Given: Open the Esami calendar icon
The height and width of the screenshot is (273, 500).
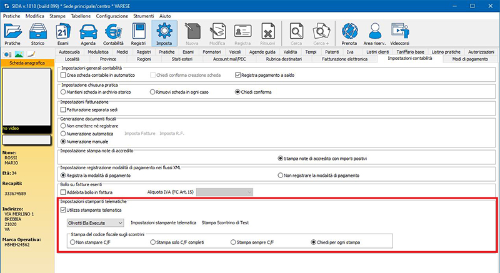Looking at the screenshot, I should click(x=62, y=31).
